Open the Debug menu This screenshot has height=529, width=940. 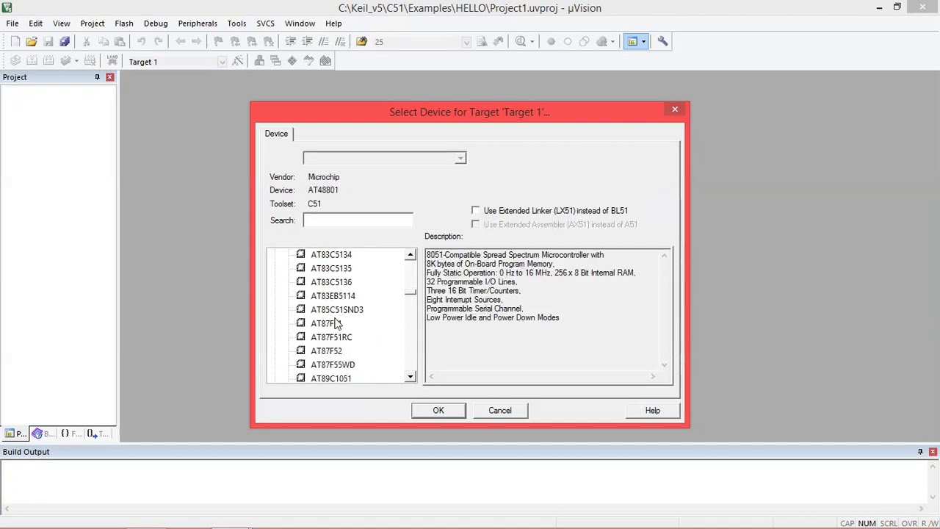pos(156,24)
